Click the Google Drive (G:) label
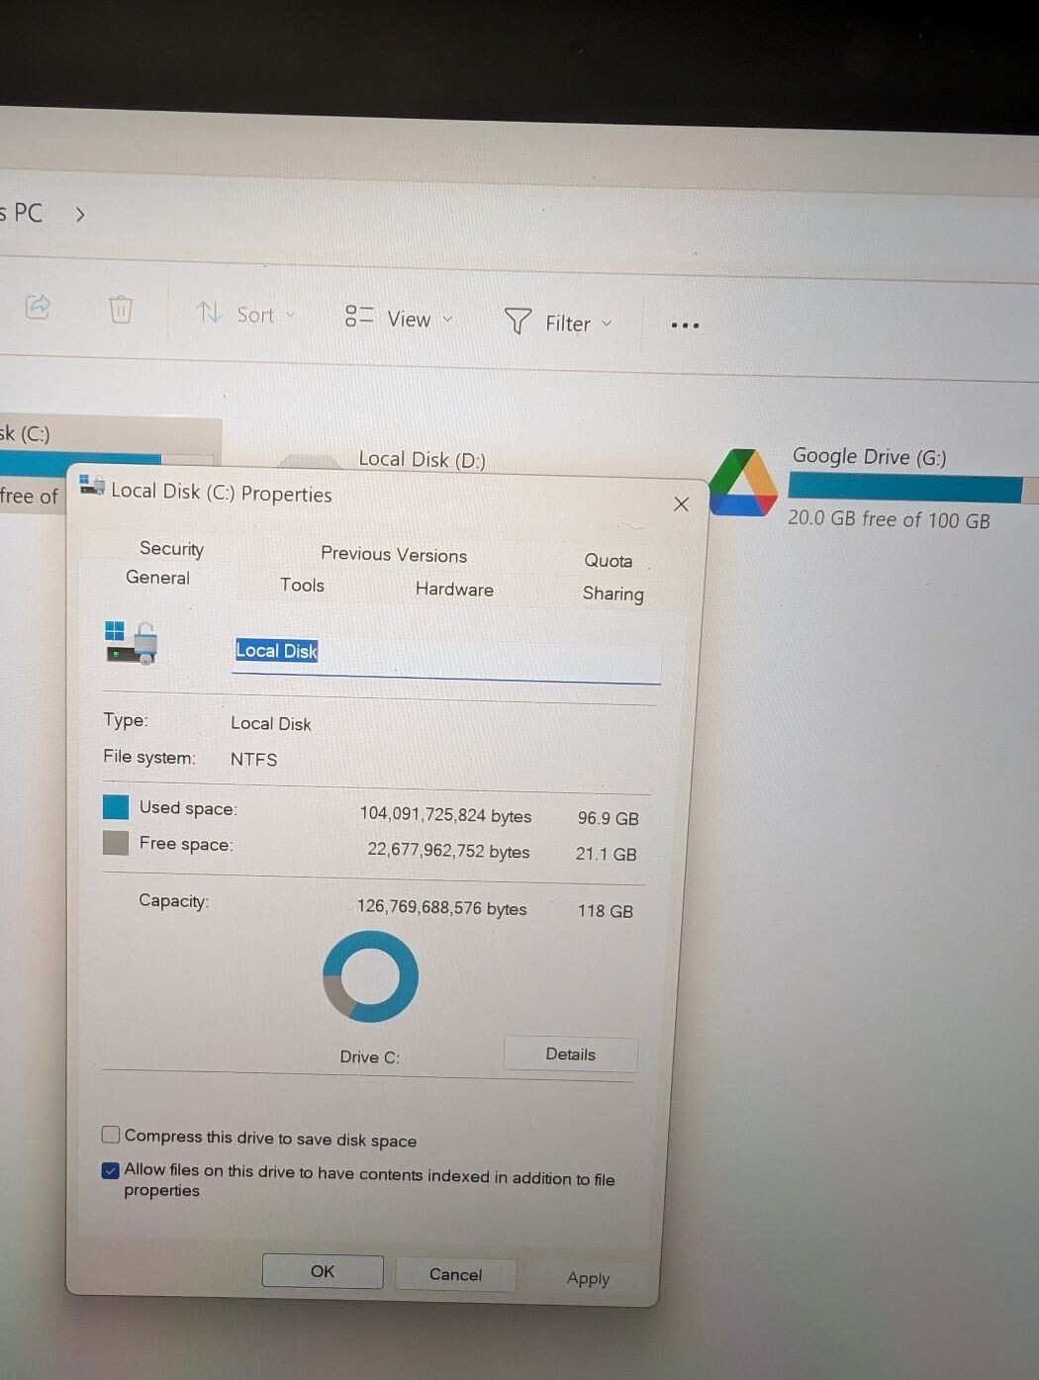 [869, 457]
